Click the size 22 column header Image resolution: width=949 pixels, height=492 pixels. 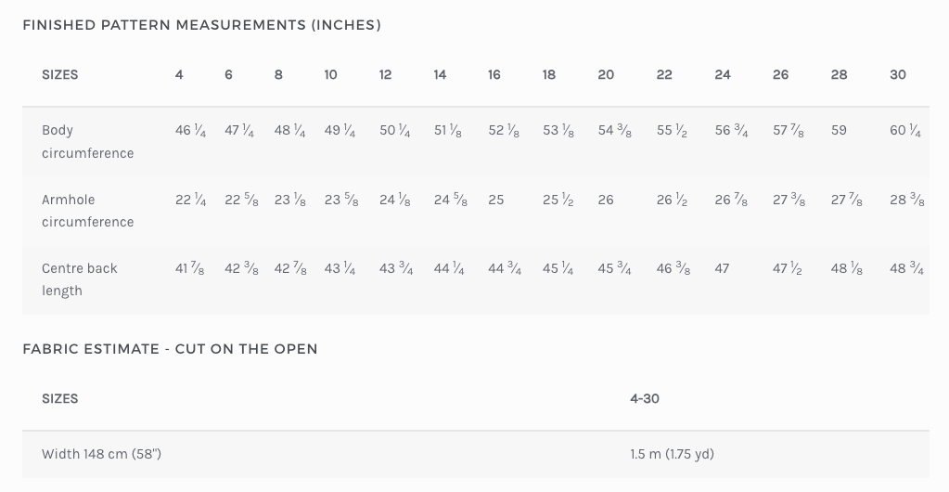coord(664,74)
